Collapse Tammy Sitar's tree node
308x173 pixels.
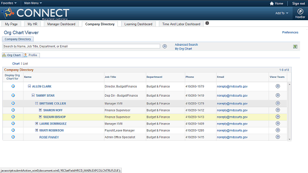(33, 95)
